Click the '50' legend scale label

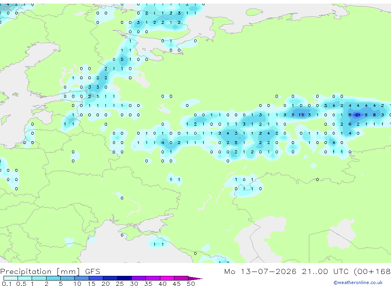pyautogui.click(x=191, y=284)
